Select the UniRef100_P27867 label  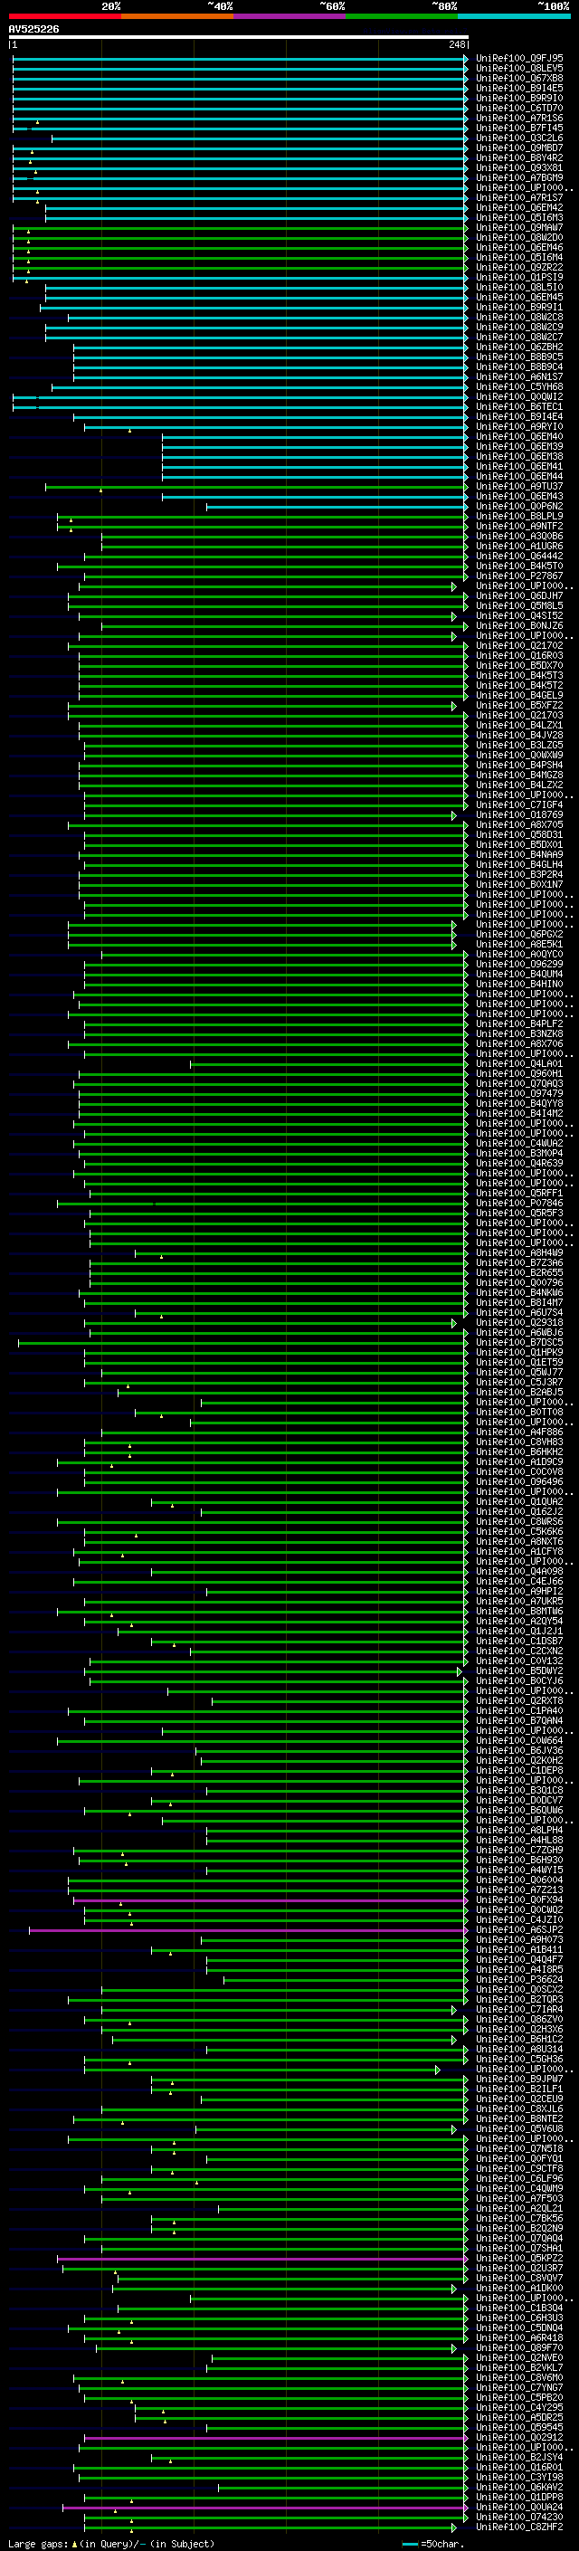tap(518, 576)
